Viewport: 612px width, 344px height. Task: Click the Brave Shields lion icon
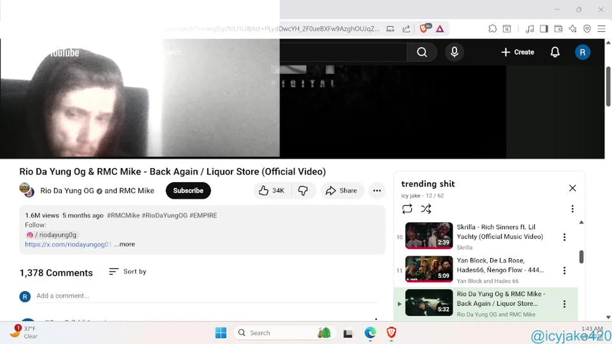(x=424, y=29)
